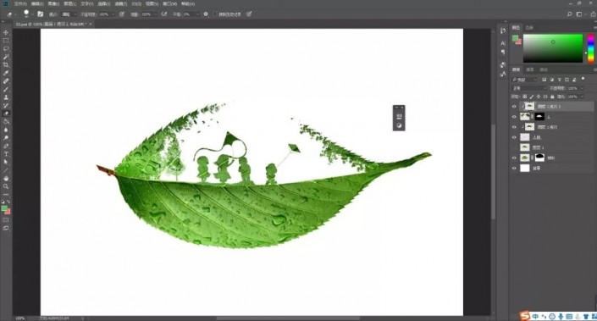The height and width of the screenshot is (321, 597).
Task: Toggle lock all on layer
Action: click(552, 97)
